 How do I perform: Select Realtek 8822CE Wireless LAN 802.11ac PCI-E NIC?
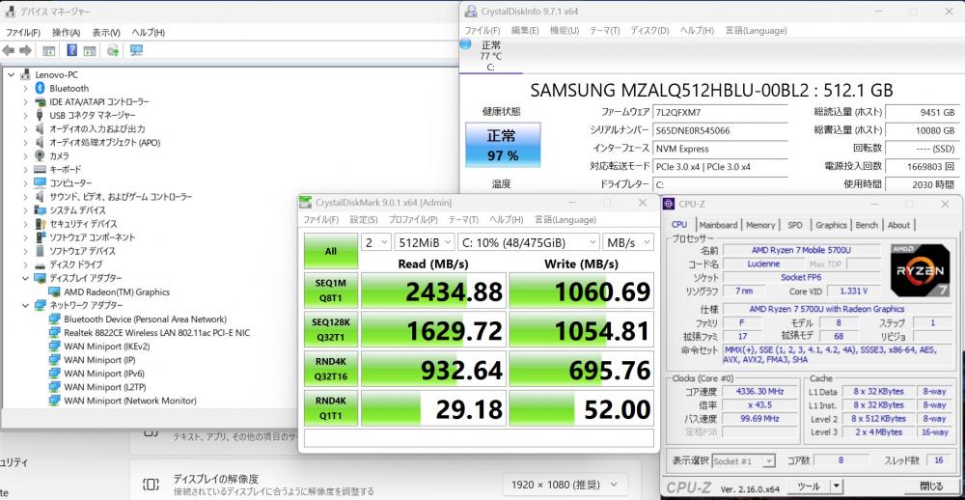coord(157,332)
